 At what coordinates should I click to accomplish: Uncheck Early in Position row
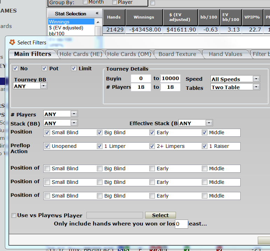[152, 132]
